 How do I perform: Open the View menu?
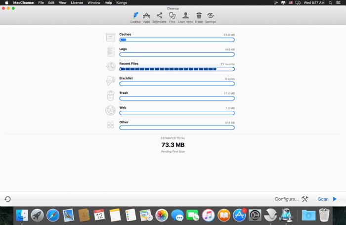pyautogui.click(x=62, y=2)
